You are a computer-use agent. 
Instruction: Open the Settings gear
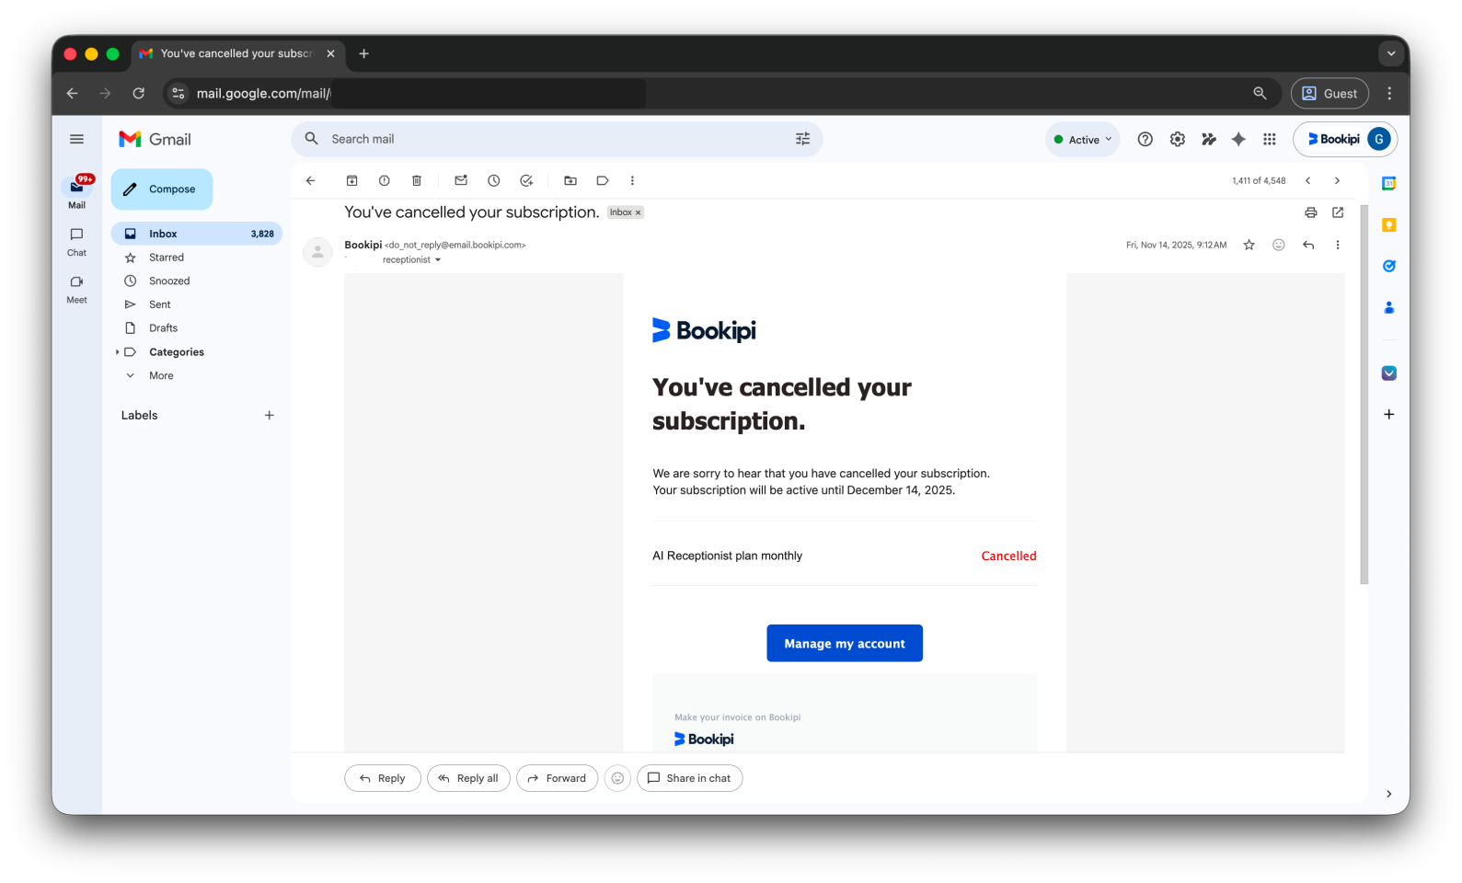coord(1178,139)
